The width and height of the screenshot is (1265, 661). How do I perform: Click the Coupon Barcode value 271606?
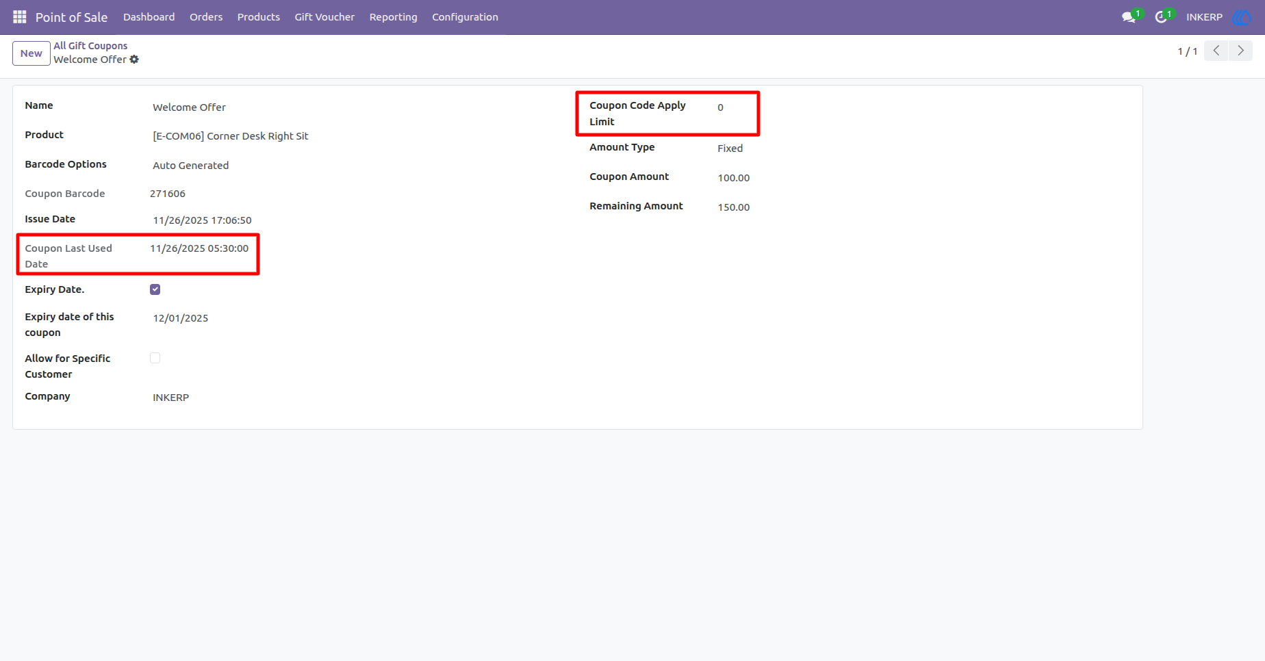[168, 194]
